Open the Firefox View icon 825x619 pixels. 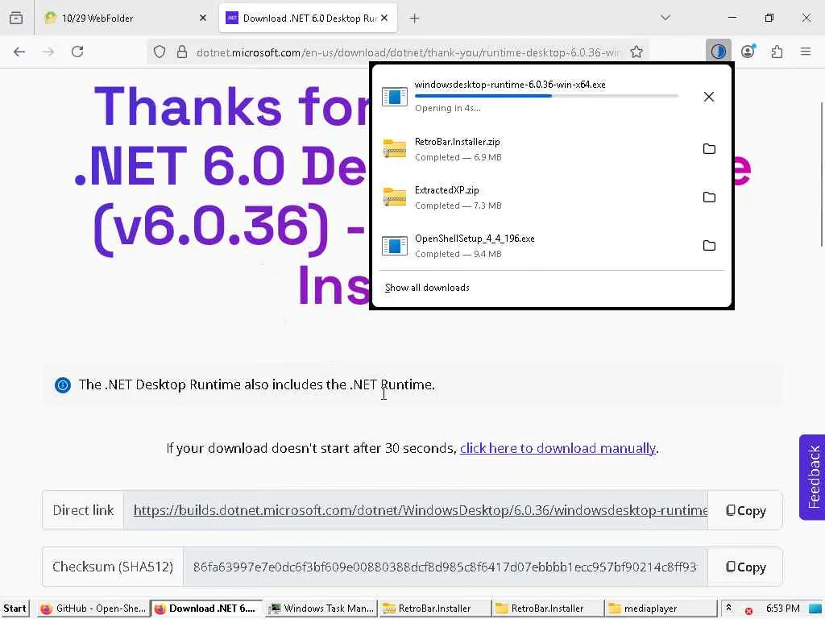coord(16,18)
